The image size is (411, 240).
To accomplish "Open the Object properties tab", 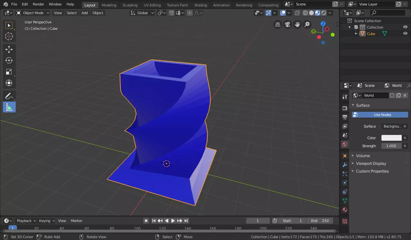I will pyautogui.click(x=345, y=156).
